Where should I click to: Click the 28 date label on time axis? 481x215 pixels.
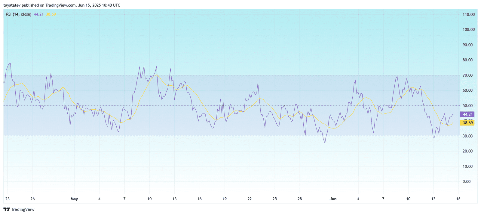(300, 199)
